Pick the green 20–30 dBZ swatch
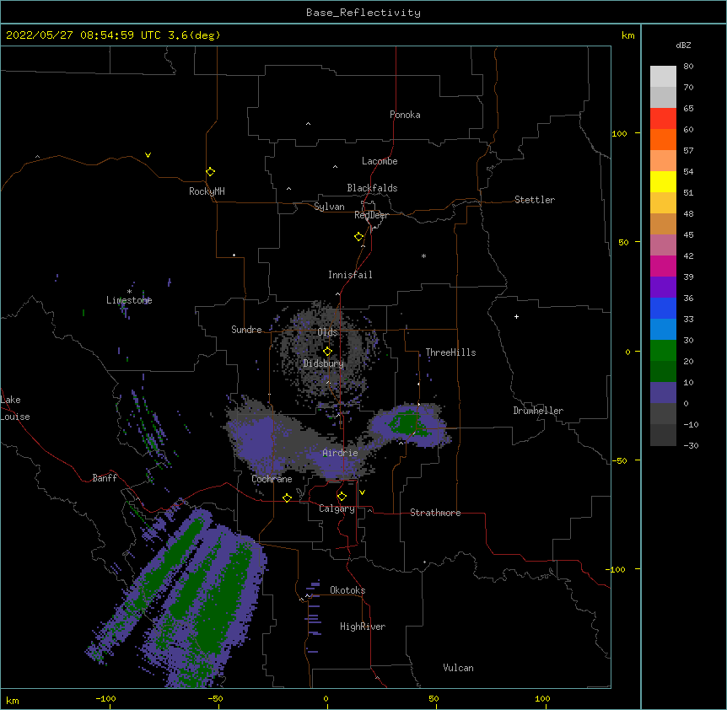This screenshot has width=727, height=710. point(663,351)
